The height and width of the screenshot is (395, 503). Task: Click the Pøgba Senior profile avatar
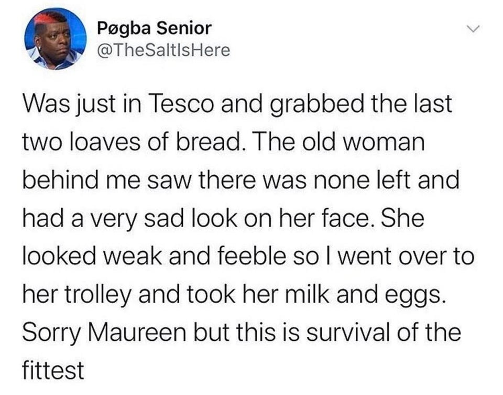tap(55, 39)
